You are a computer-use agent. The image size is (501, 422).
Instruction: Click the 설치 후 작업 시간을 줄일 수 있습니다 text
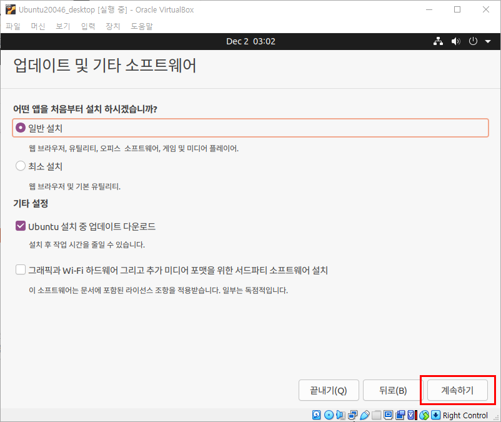click(x=87, y=244)
